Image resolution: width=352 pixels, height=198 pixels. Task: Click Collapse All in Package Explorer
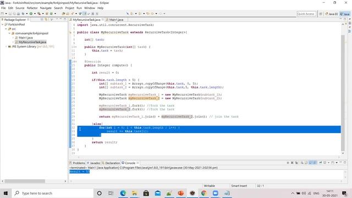point(42,20)
